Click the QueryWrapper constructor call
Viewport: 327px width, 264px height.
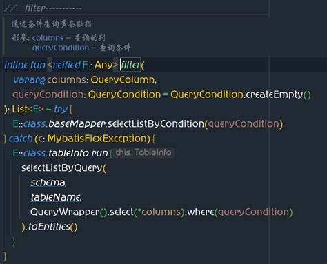(65, 212)
